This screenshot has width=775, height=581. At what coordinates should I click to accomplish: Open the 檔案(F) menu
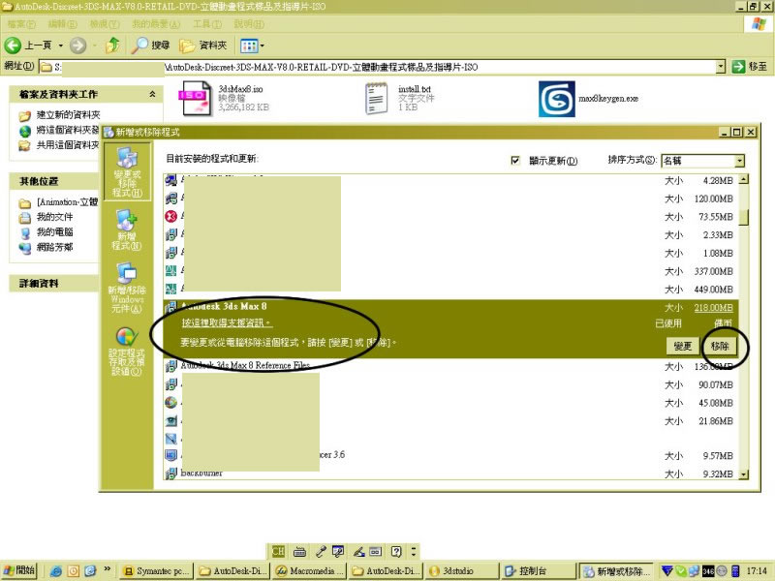point(21,23)
